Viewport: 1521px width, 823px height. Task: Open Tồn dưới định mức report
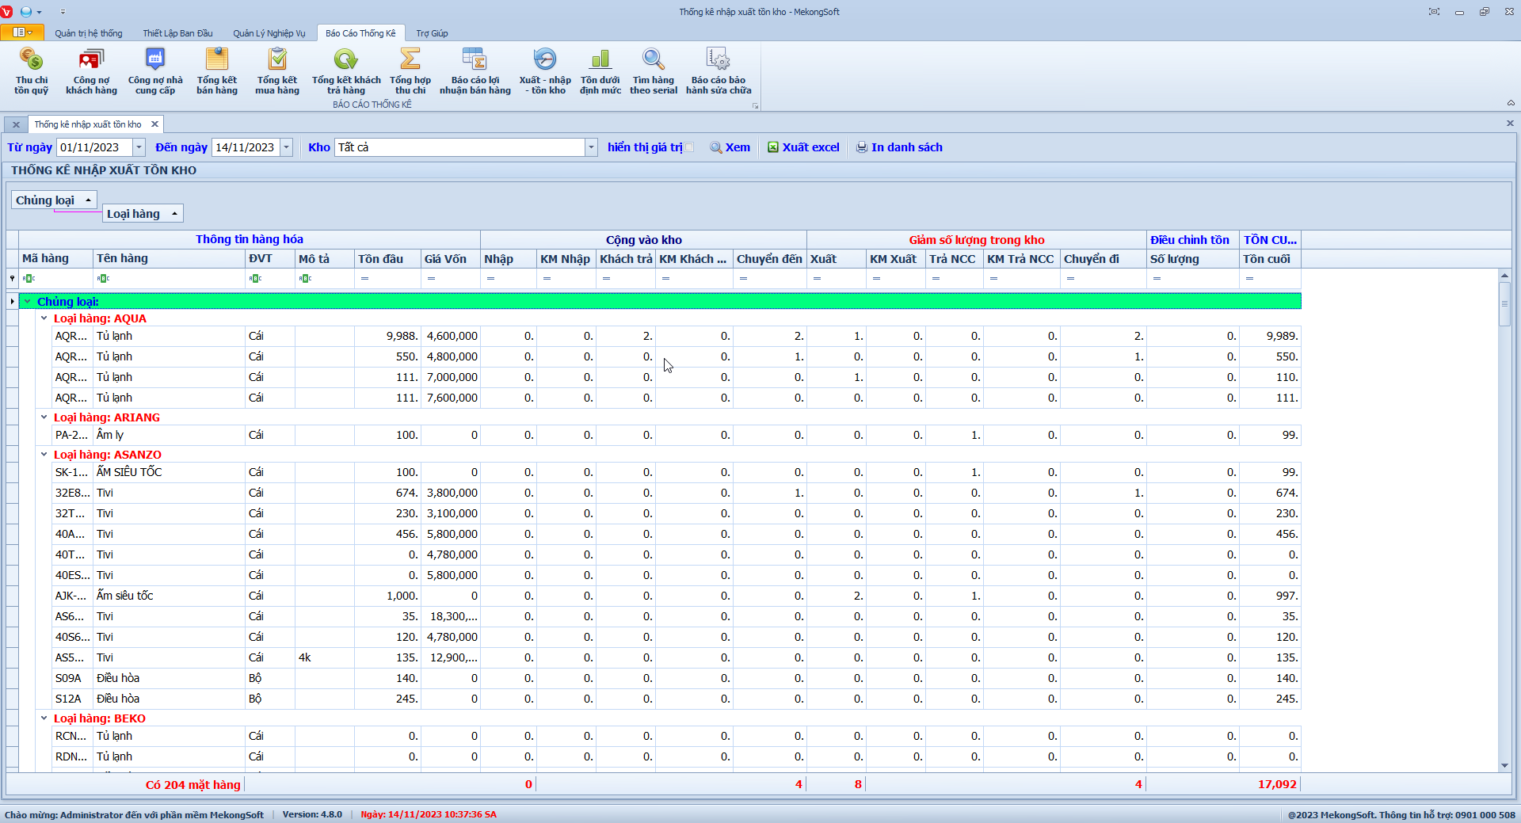pyautogui.click(x=600, y=70)
